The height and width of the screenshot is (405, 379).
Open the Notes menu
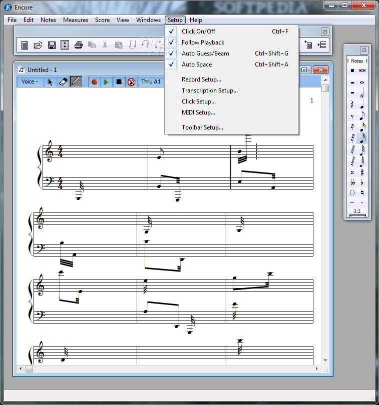[x=48, y=20]
